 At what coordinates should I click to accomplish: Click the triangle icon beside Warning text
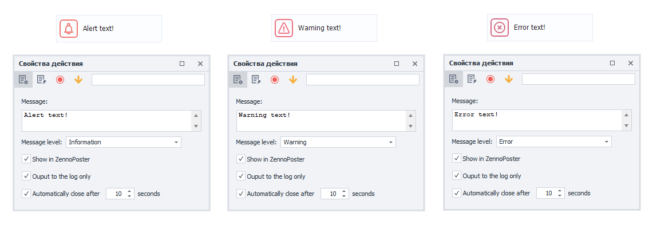pos(284,28)
